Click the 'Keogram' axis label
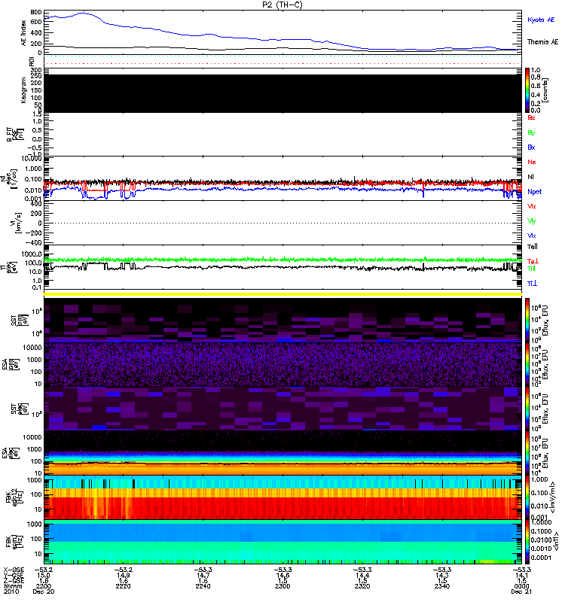 (23, 90)
